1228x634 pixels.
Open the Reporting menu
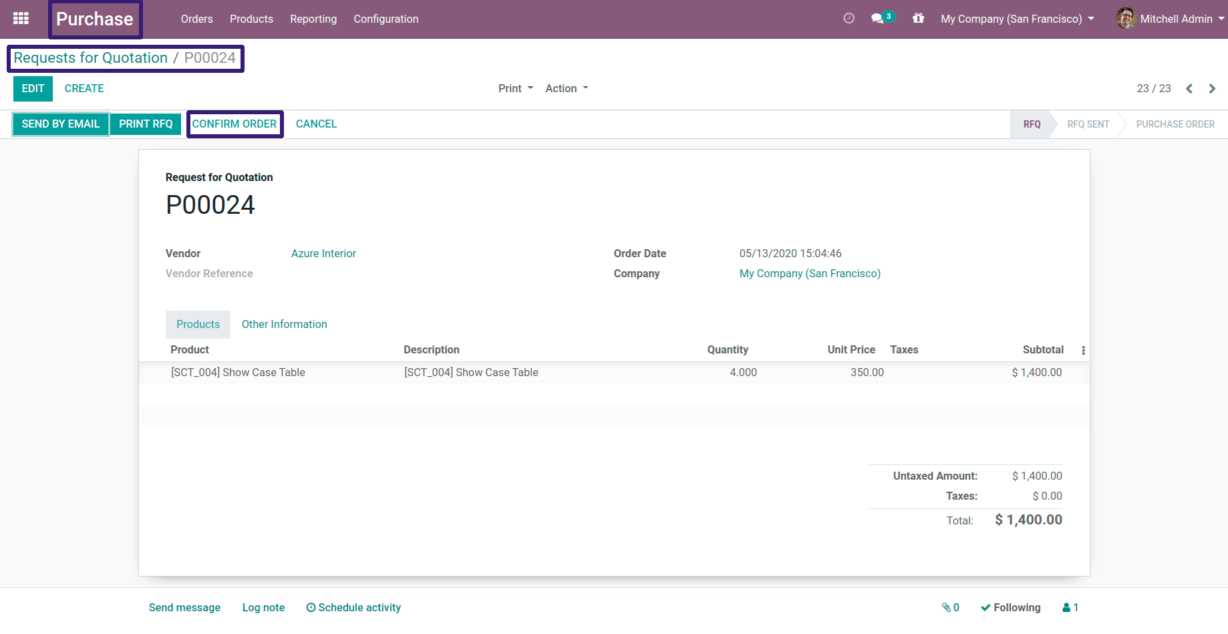click(x=313, y=19)
